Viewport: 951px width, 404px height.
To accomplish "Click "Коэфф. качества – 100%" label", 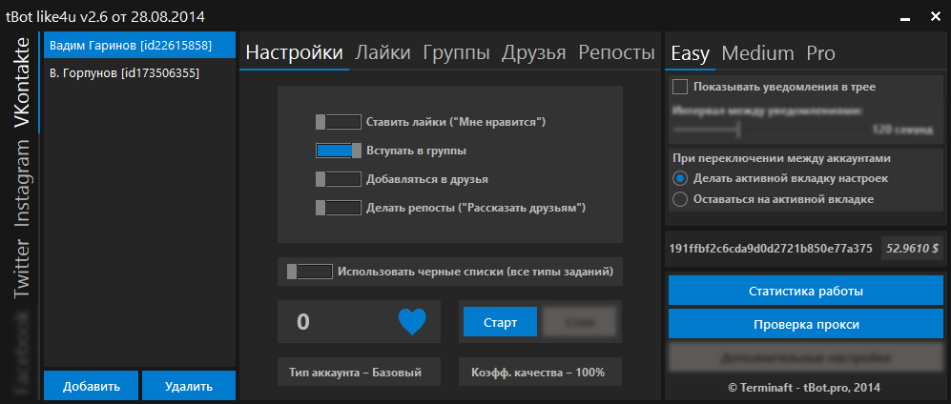I will coord(538,373).
